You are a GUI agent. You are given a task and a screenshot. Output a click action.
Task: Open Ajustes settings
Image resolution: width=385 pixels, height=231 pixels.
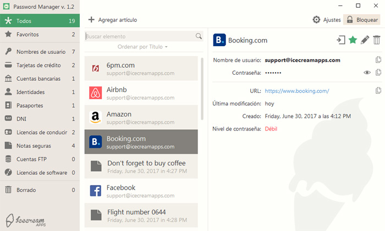pyautogui.click(x=327, y=20)
